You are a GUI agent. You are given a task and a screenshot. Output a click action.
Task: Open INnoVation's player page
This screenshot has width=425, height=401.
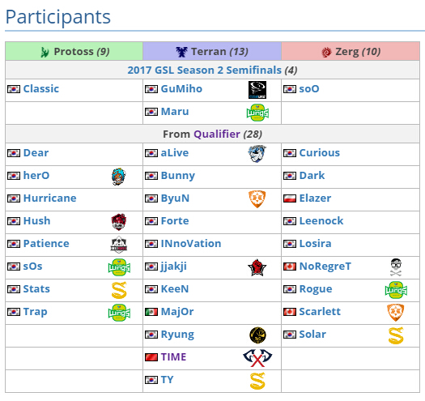tap(191, 244)
